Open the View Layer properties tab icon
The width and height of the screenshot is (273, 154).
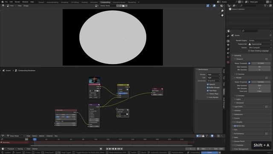(x=228, y=49)
